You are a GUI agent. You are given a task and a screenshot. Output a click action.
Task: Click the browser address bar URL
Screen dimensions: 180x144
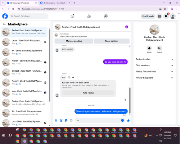point(43,9)
